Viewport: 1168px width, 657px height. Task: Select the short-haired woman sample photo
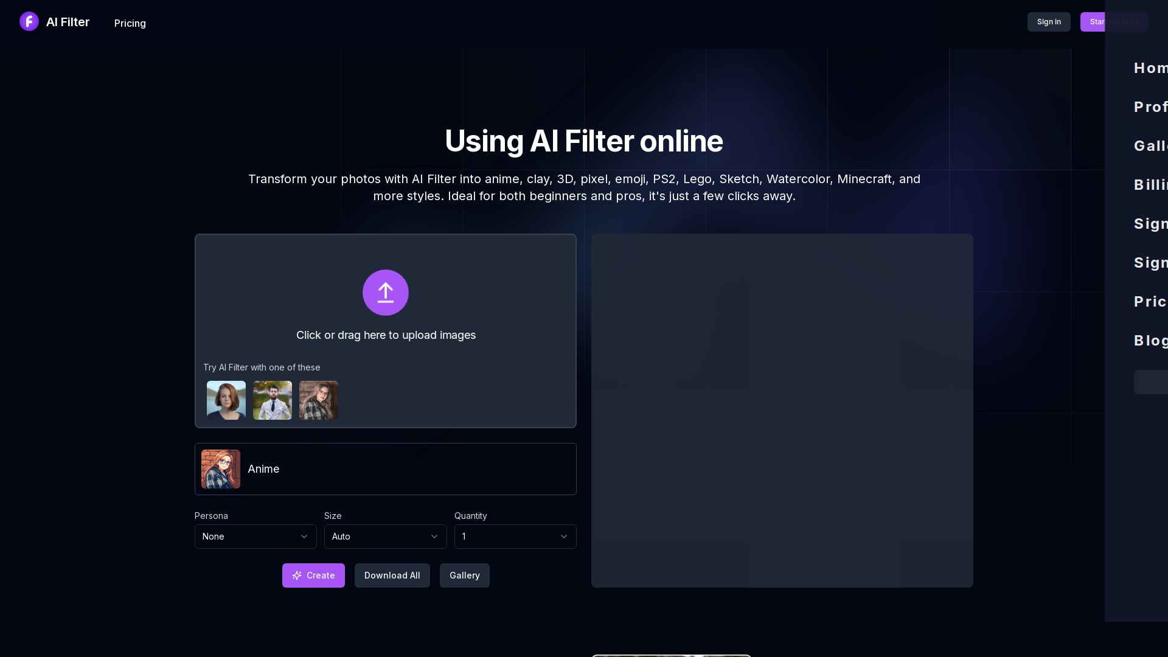[226, 400]
